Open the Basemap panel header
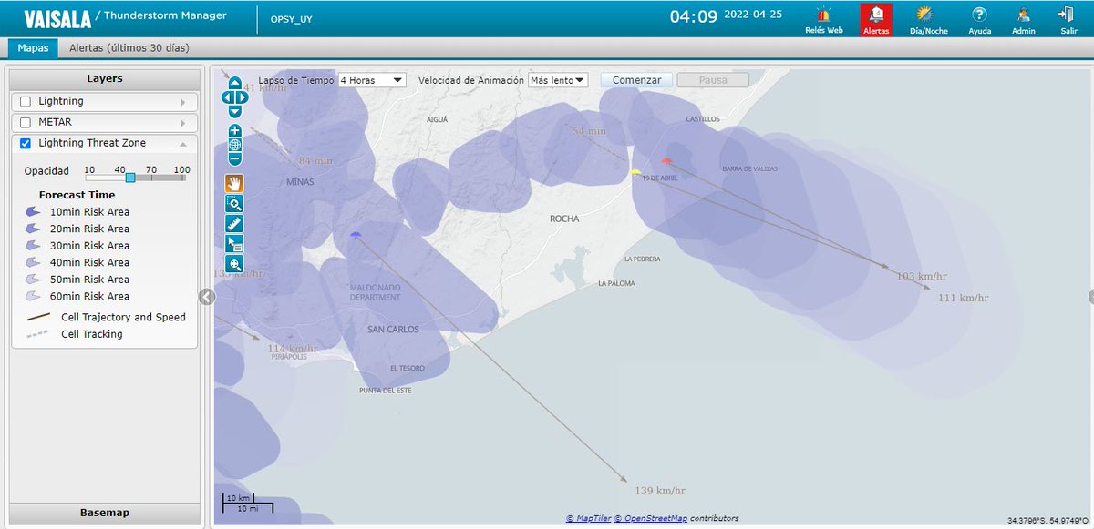The height and width of the screenshot is (529, 1094). tap(105, 513)
